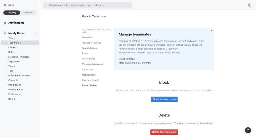The height and width of the screenshot is (138, 256).
Task: Go to Individual Inboxes section
Action: (x=92, y=43)
